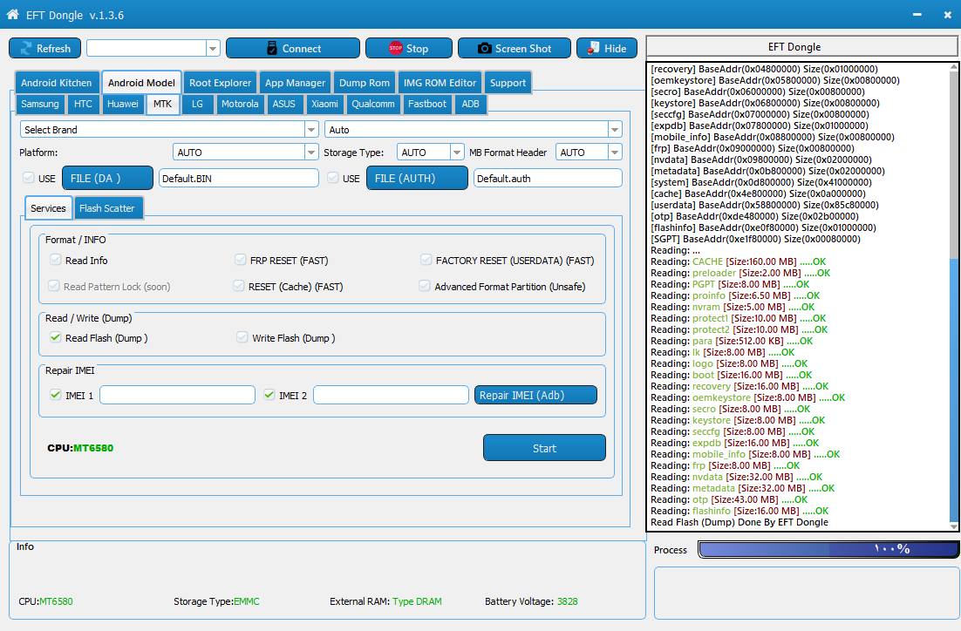This screenshot has width=961, height=631.
Task: Check FACTORY RESET (USERDATA) (FAST)
Action: [x=426, y=260]
